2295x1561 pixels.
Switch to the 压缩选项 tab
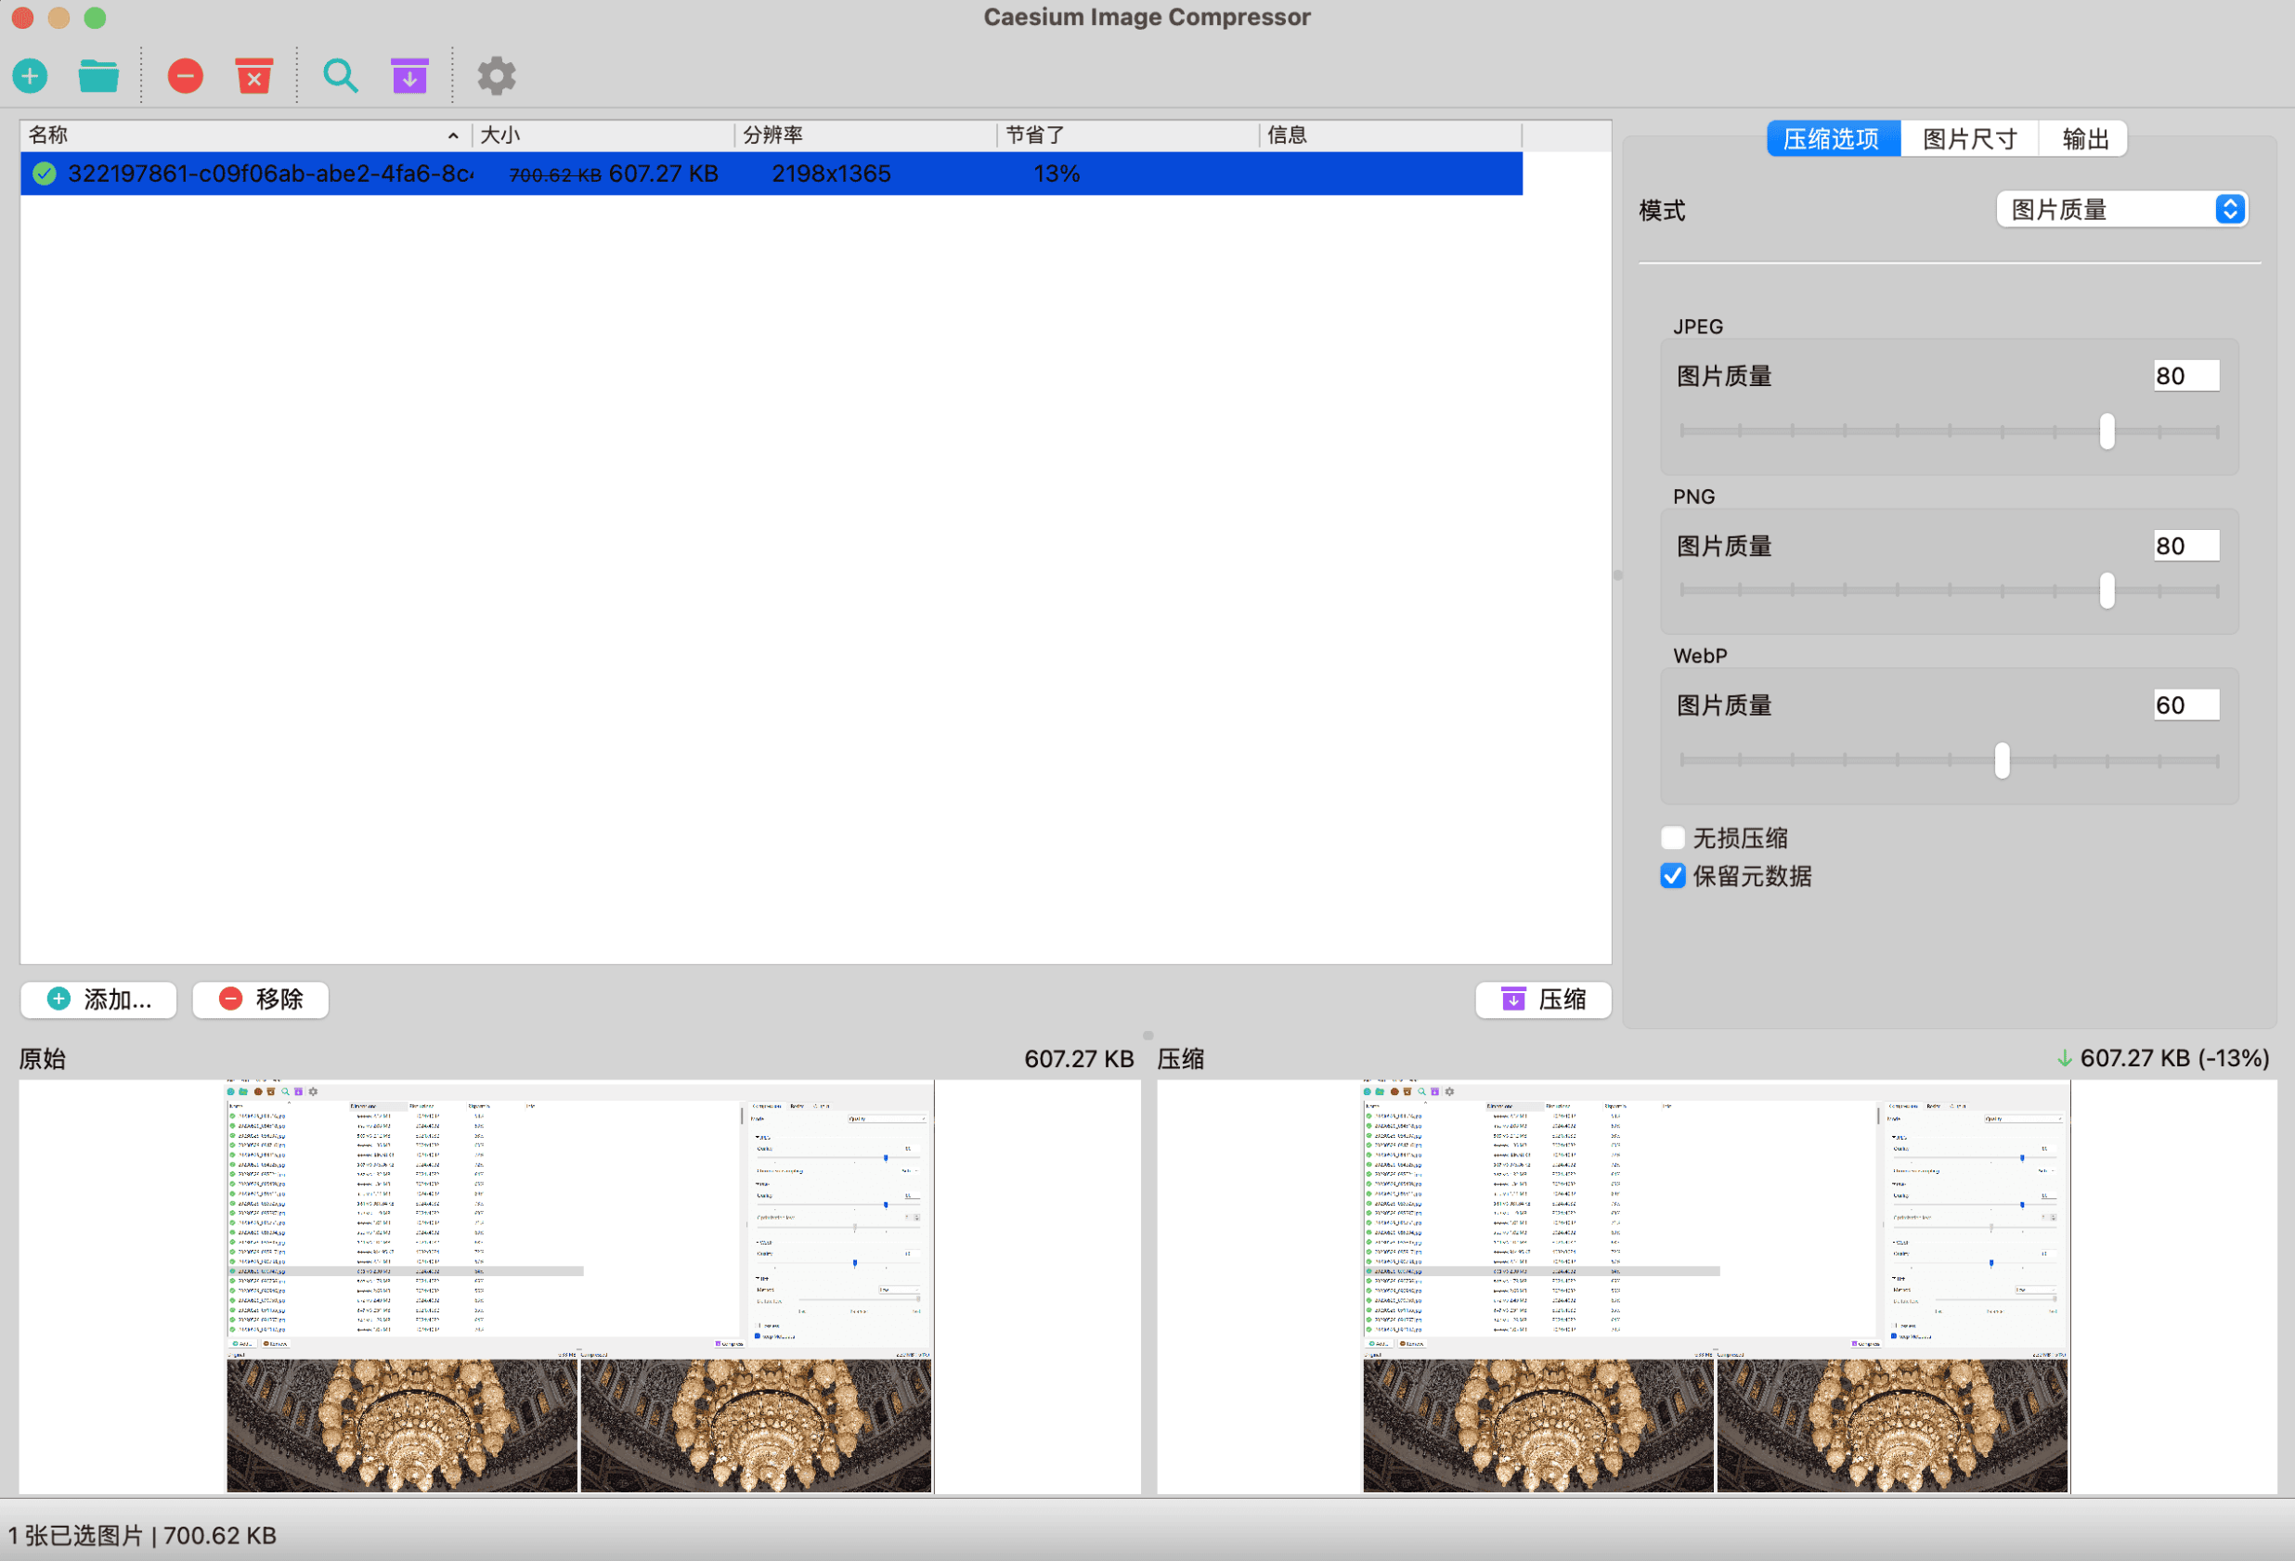click(1833, 138)
